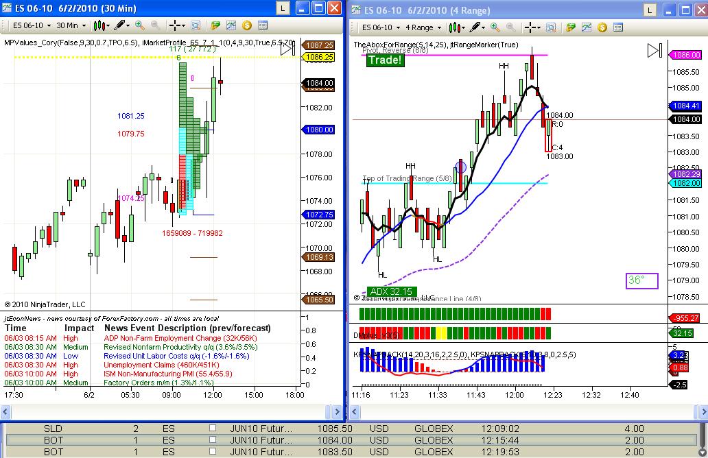
Task: Click down scroll arrow of the orders list
Action: tap(702, 452)
